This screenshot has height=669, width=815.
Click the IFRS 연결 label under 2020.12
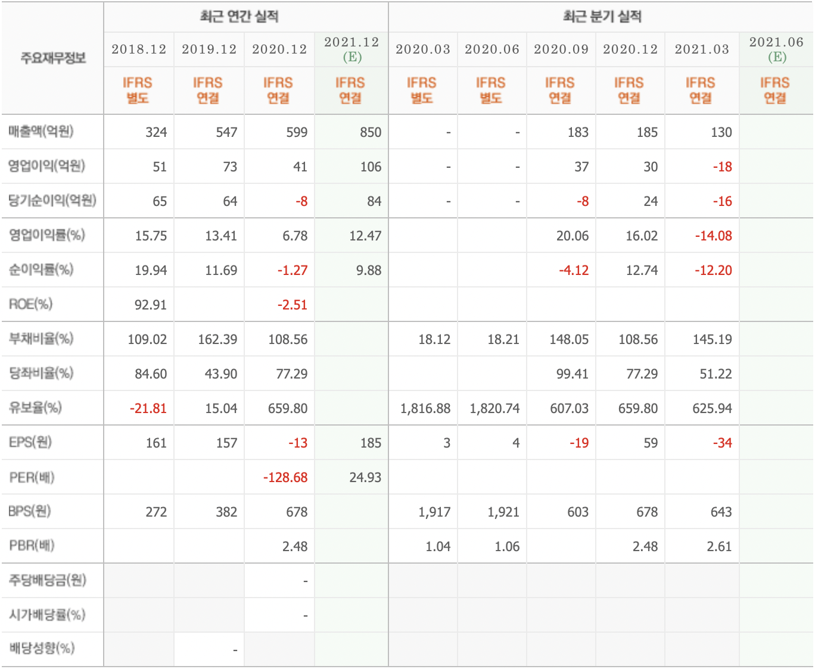[280, 89]
